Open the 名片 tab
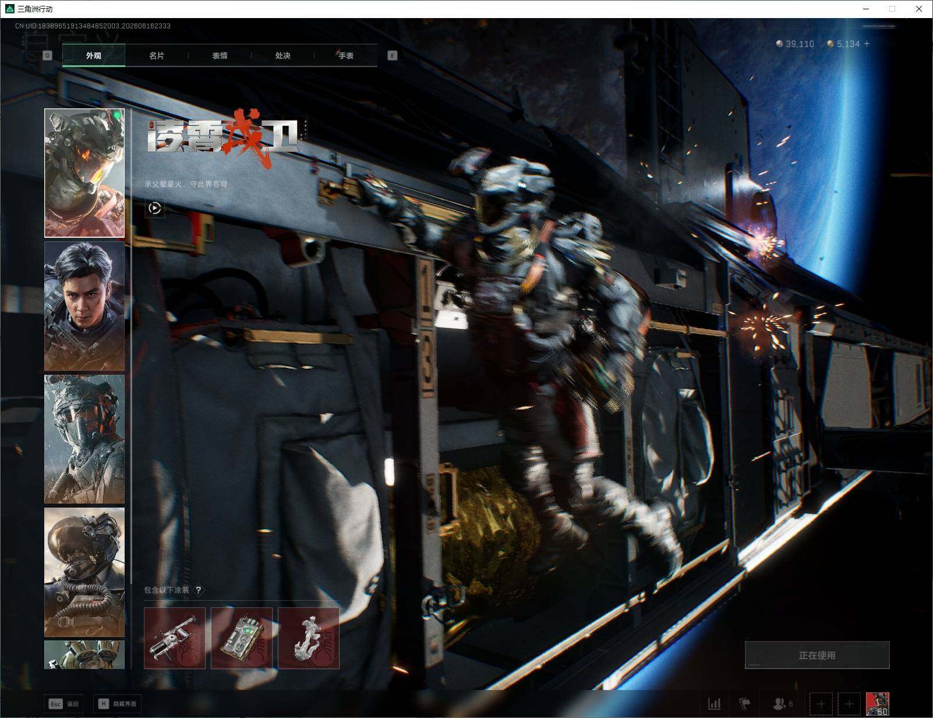 (157, 55)
